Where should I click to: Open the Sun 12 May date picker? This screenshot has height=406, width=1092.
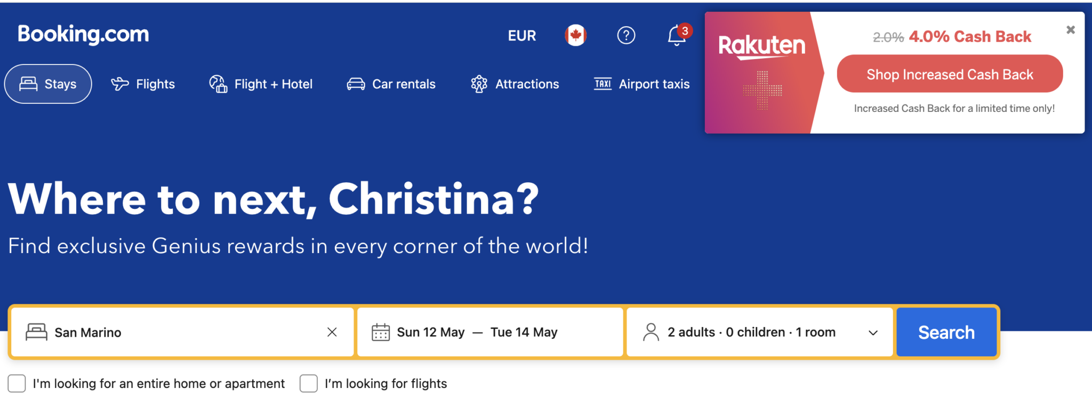point(431,332)
